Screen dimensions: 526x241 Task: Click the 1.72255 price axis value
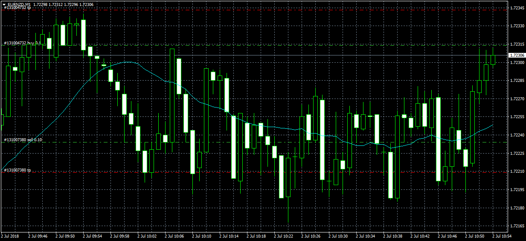point(517,116)
